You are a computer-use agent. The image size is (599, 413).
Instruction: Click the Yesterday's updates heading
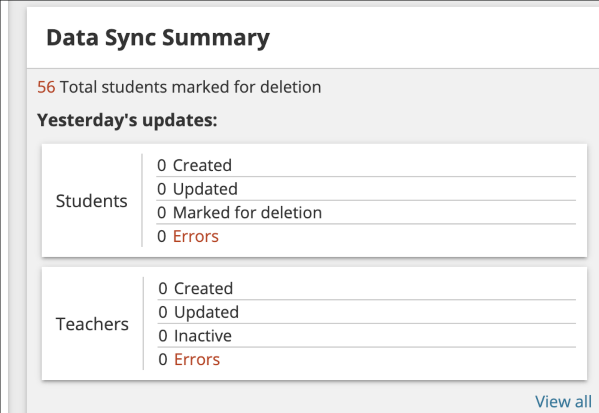[127, 120]
